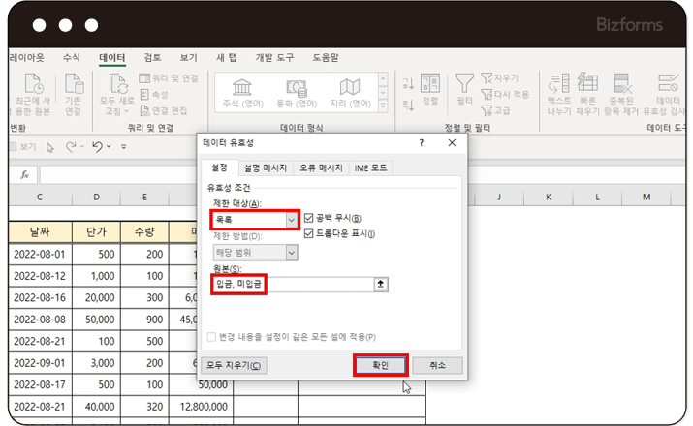Select the 통화 (영어) data type
Screen dimensions: 693x426
(297, 93)
